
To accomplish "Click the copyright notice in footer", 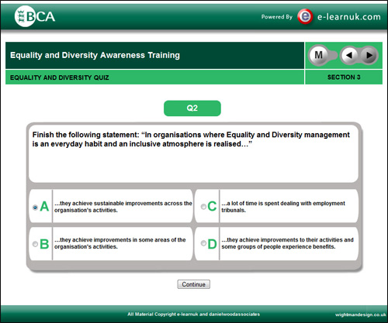I will click(194, 314).
